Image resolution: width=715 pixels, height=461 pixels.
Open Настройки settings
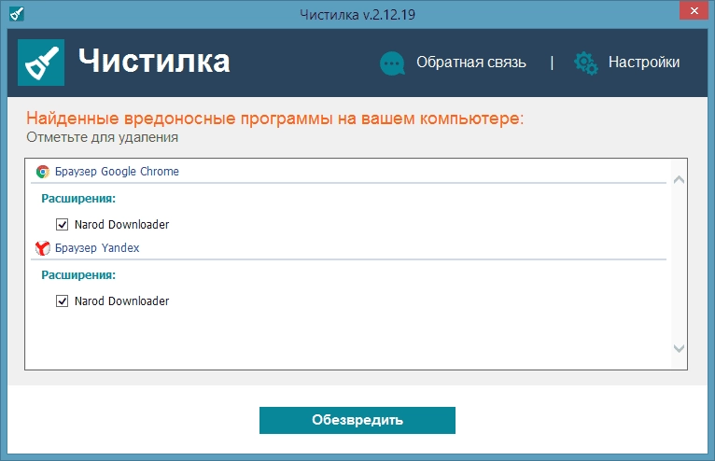pyautogui.click(x=644, y=62)
